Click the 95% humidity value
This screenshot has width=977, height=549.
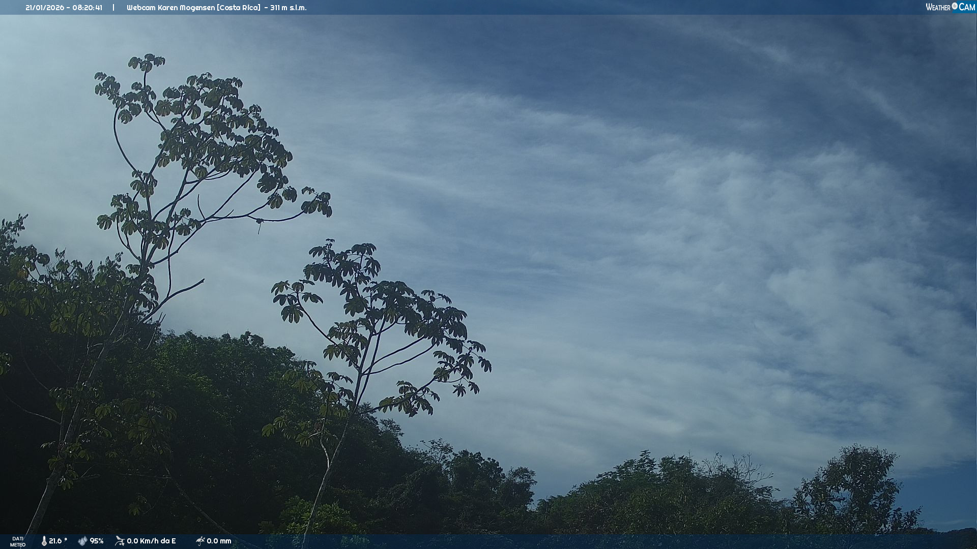coord(97,541)
